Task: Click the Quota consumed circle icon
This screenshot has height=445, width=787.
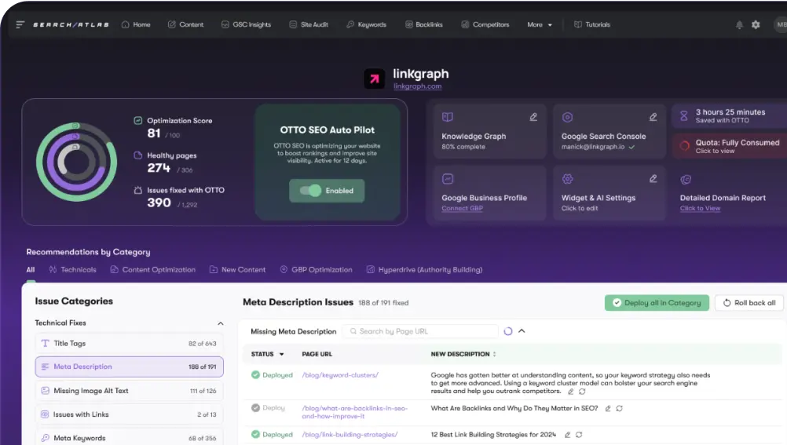Action: click(x=685, y=146)
